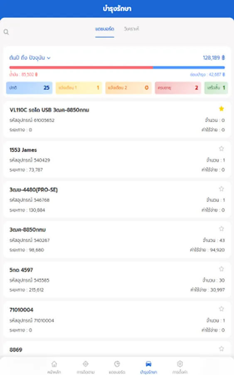Switch to the dashboard (แดชบอร์ด) top tab
Screen dimensions: 234x375
[104, 29]
